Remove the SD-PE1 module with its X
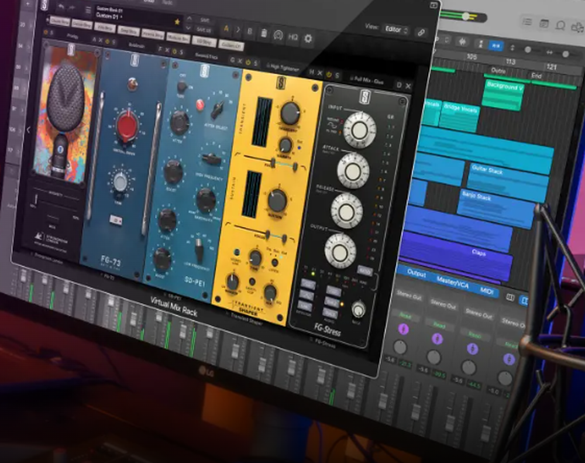The height and width of the screenshot is (463, 585). pos(240,61)
